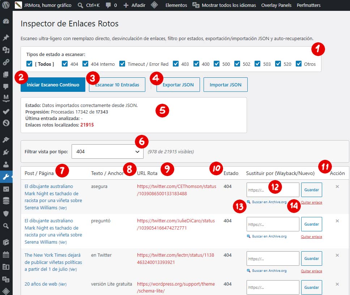Dismiss the 'en Twitter' row with its X
The height and width of the screenshot is (295, 350).
(337, 255)
